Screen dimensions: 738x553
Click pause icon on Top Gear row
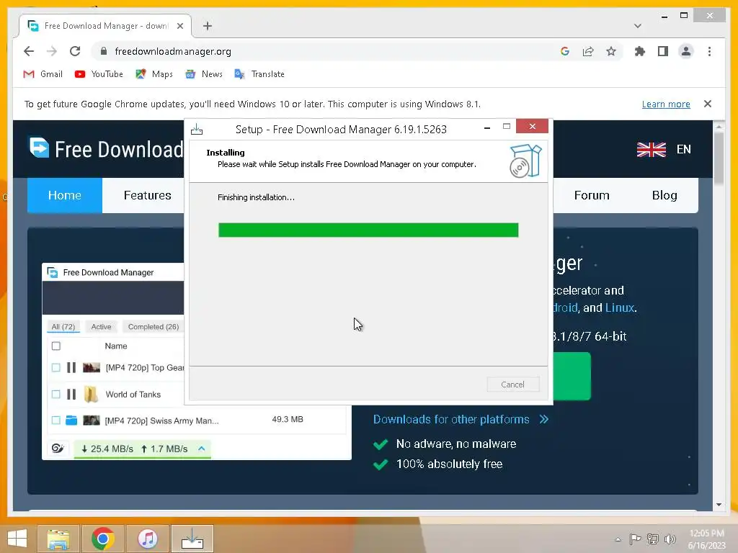pyautogui.click(x=71, y=367)
